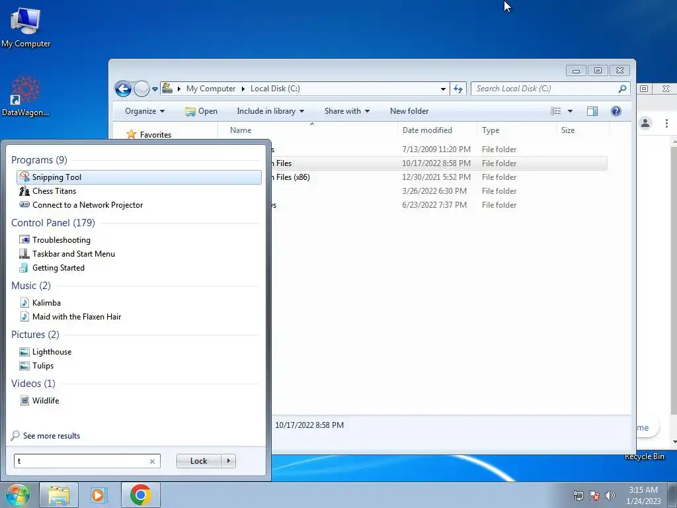Open the DataWagon desktop shortcut
677x508 pixels.
[x=26, y=97]
